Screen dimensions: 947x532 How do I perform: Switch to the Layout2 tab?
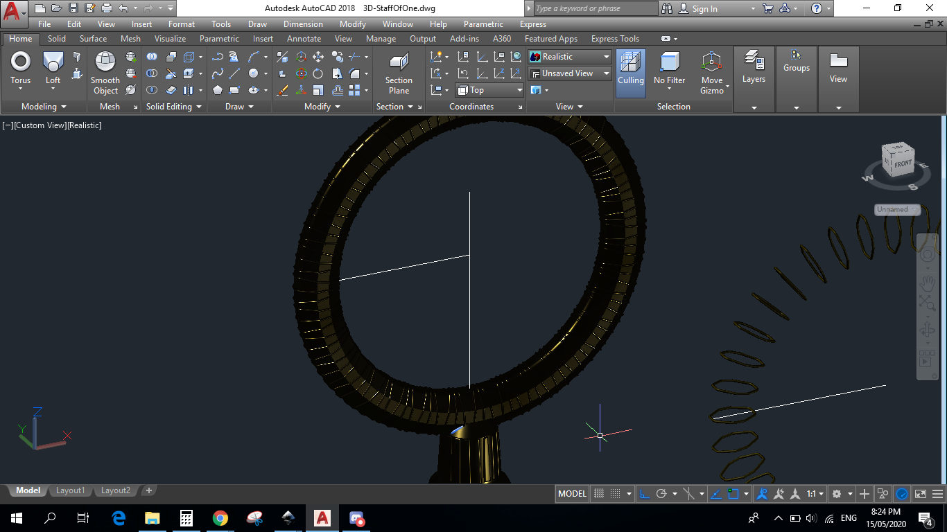(x=115, y=490)
